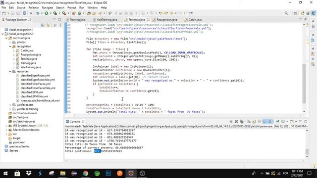Select the prestacaoServlet project
The height and width of the screenshot is (178, 317).
pyautogui.click(x=19, y=146)
